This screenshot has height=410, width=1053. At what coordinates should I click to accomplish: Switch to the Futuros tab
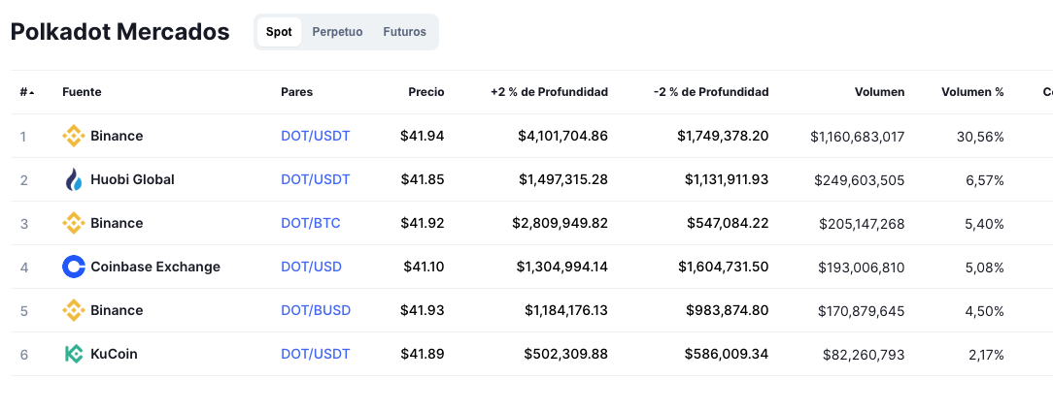click(x=404, y=32)
